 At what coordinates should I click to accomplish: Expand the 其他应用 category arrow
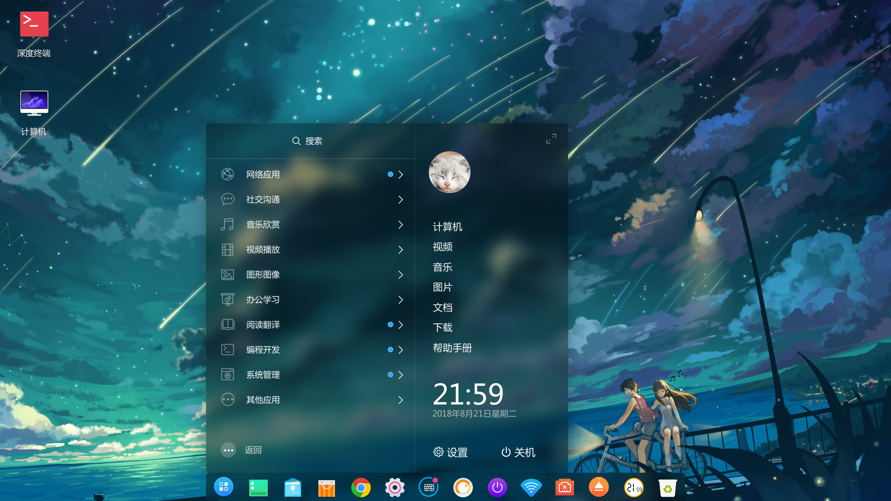[x=400, y=400]
